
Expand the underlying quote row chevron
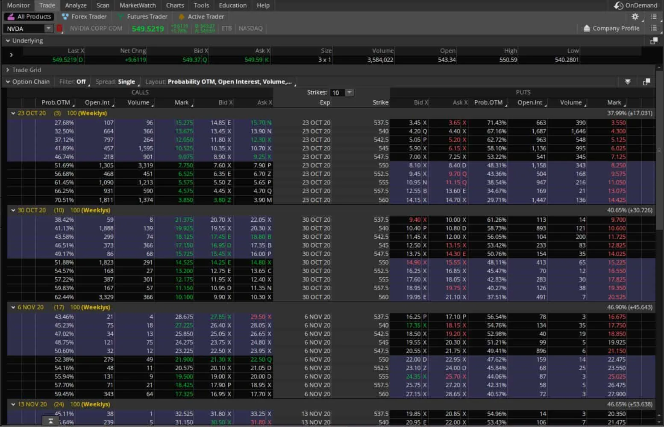tap(11, 55)
